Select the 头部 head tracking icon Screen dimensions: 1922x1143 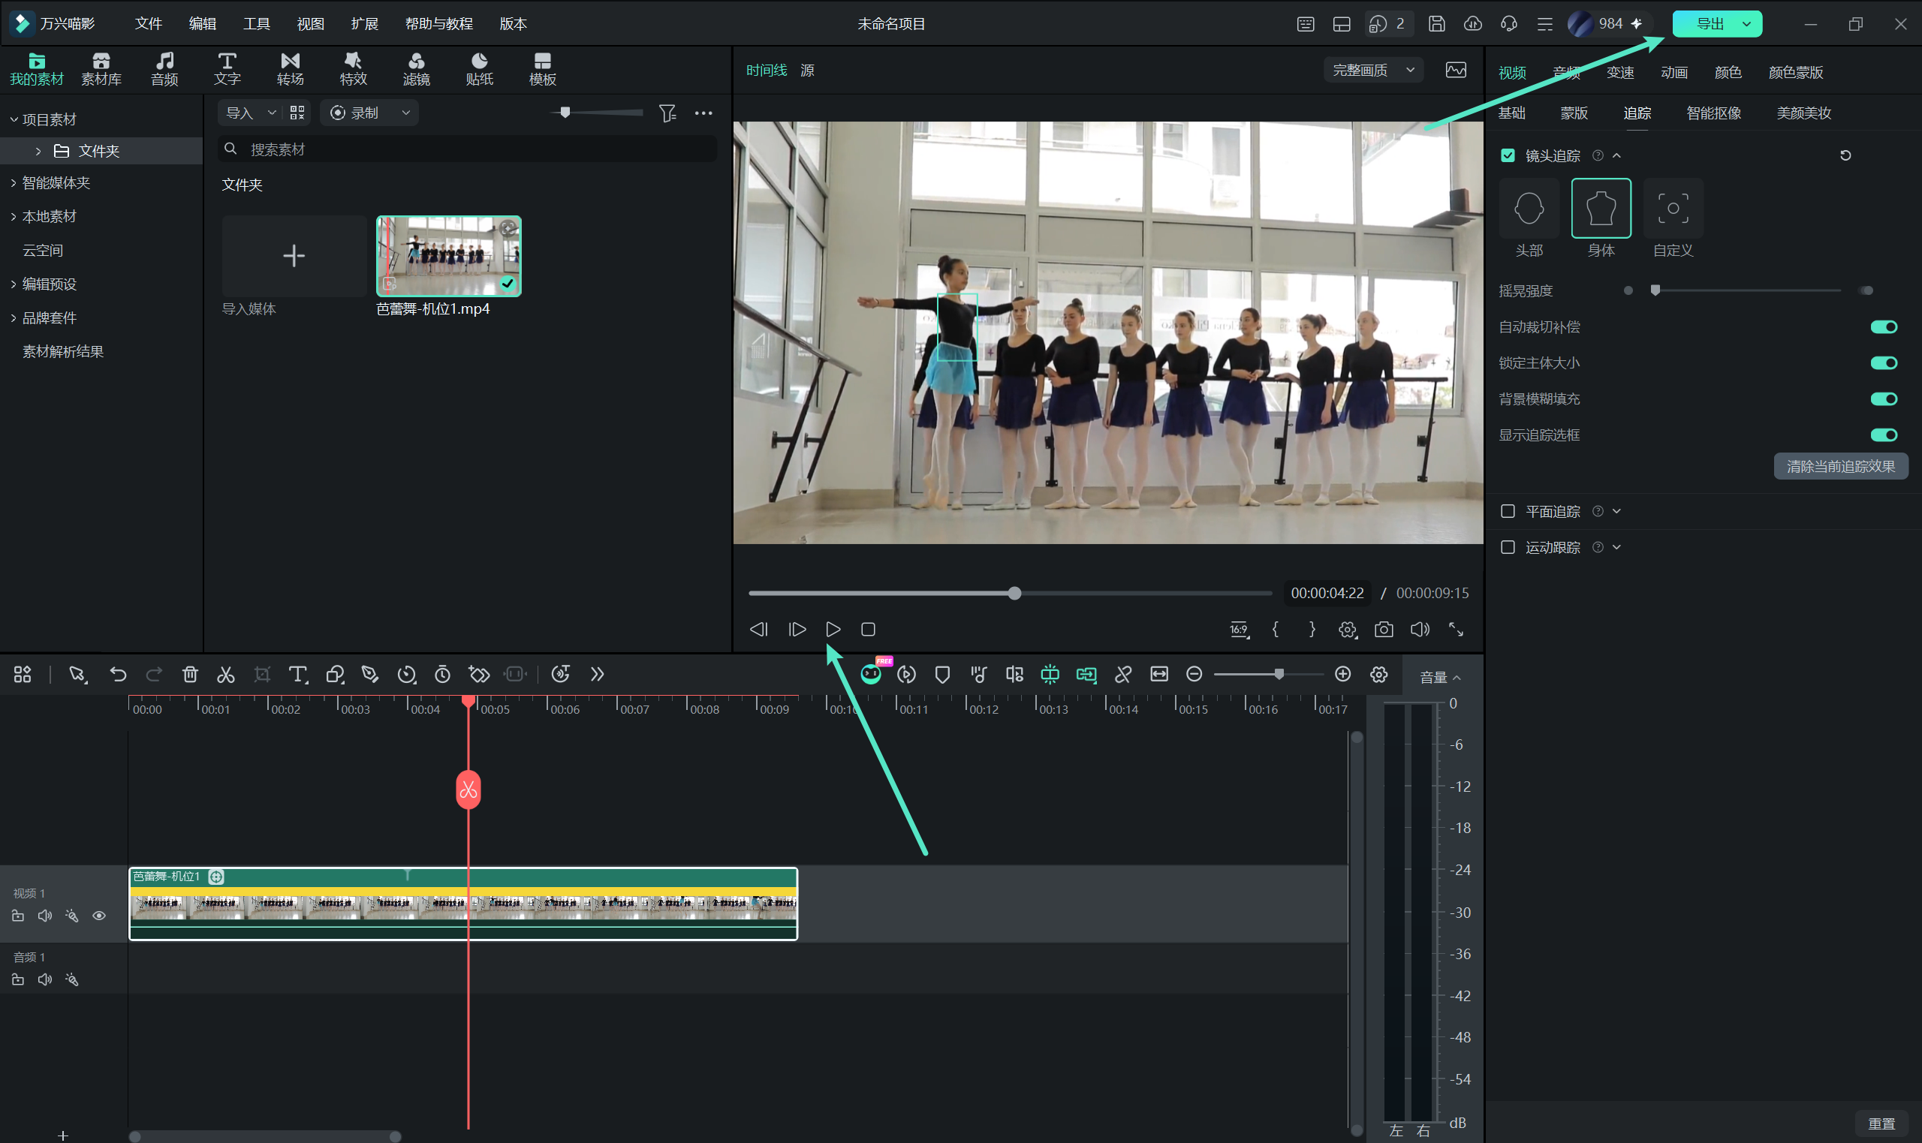(x=1529, y=208)
